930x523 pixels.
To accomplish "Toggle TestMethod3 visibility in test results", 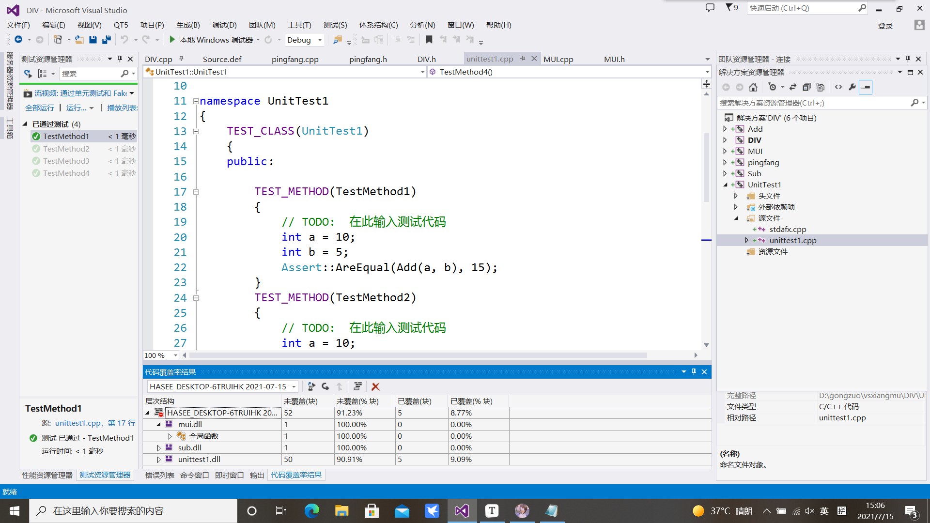I will [x=66, y=160].
